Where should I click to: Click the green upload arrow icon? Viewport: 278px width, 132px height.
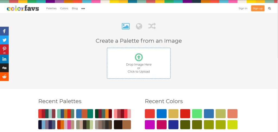139,57
